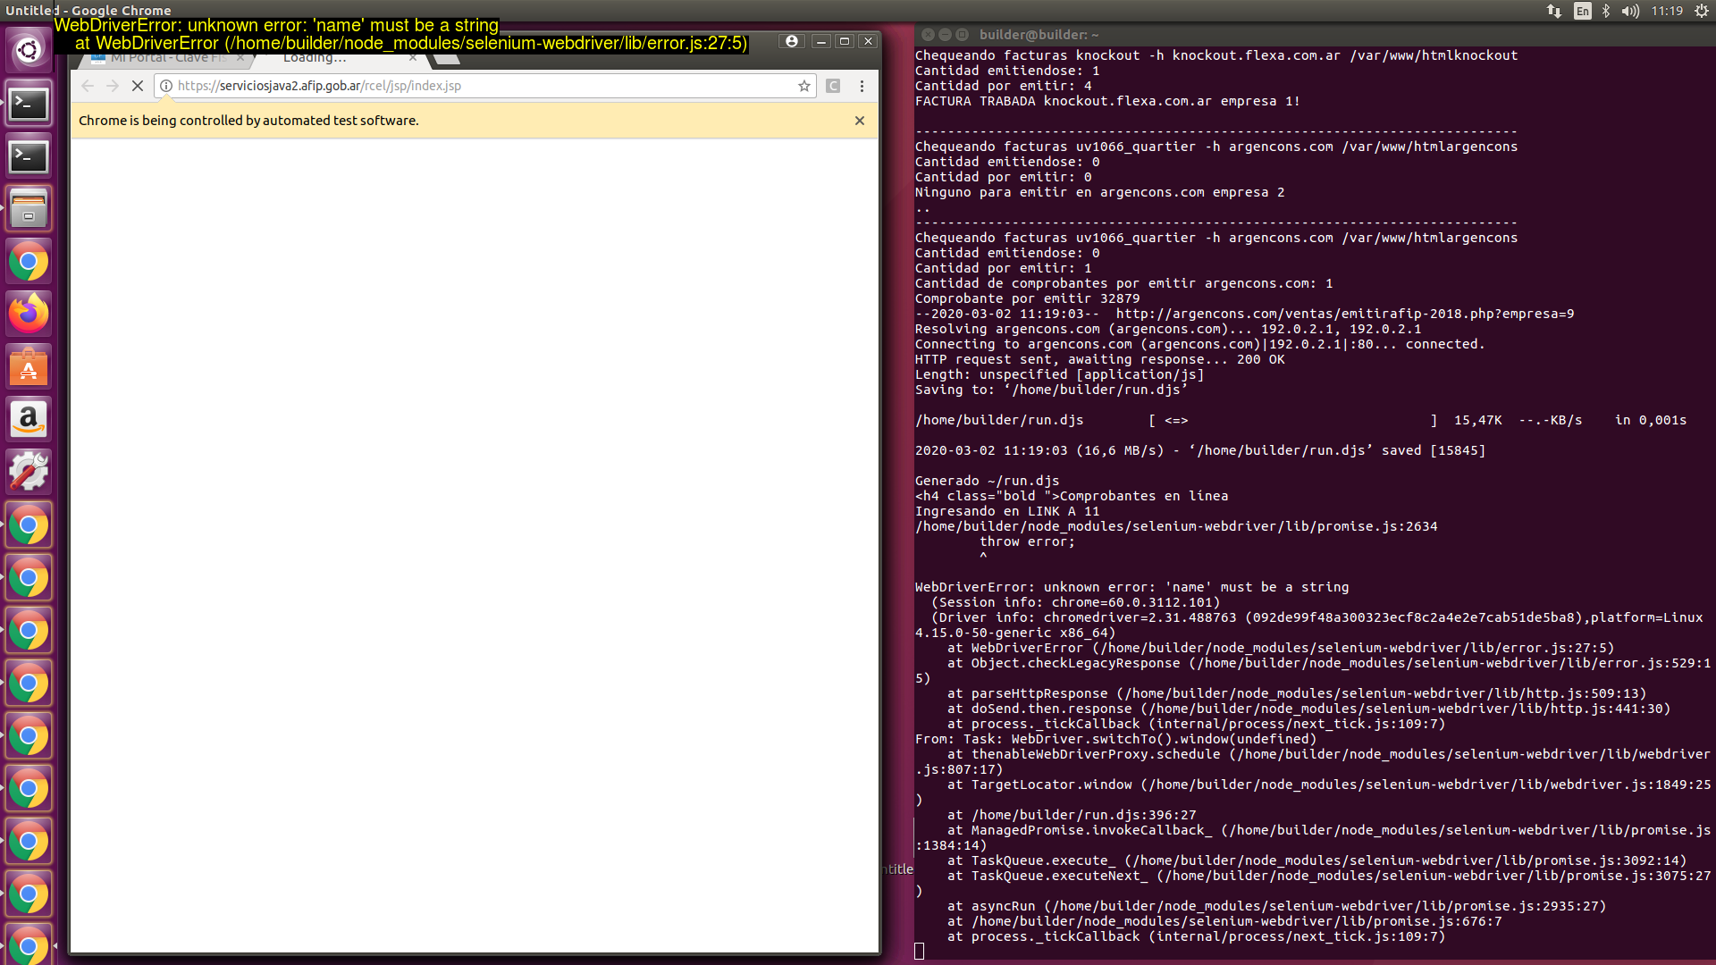
Task: Click the terminal line Generado ~/run.djs
Action: tap(987, 481)
